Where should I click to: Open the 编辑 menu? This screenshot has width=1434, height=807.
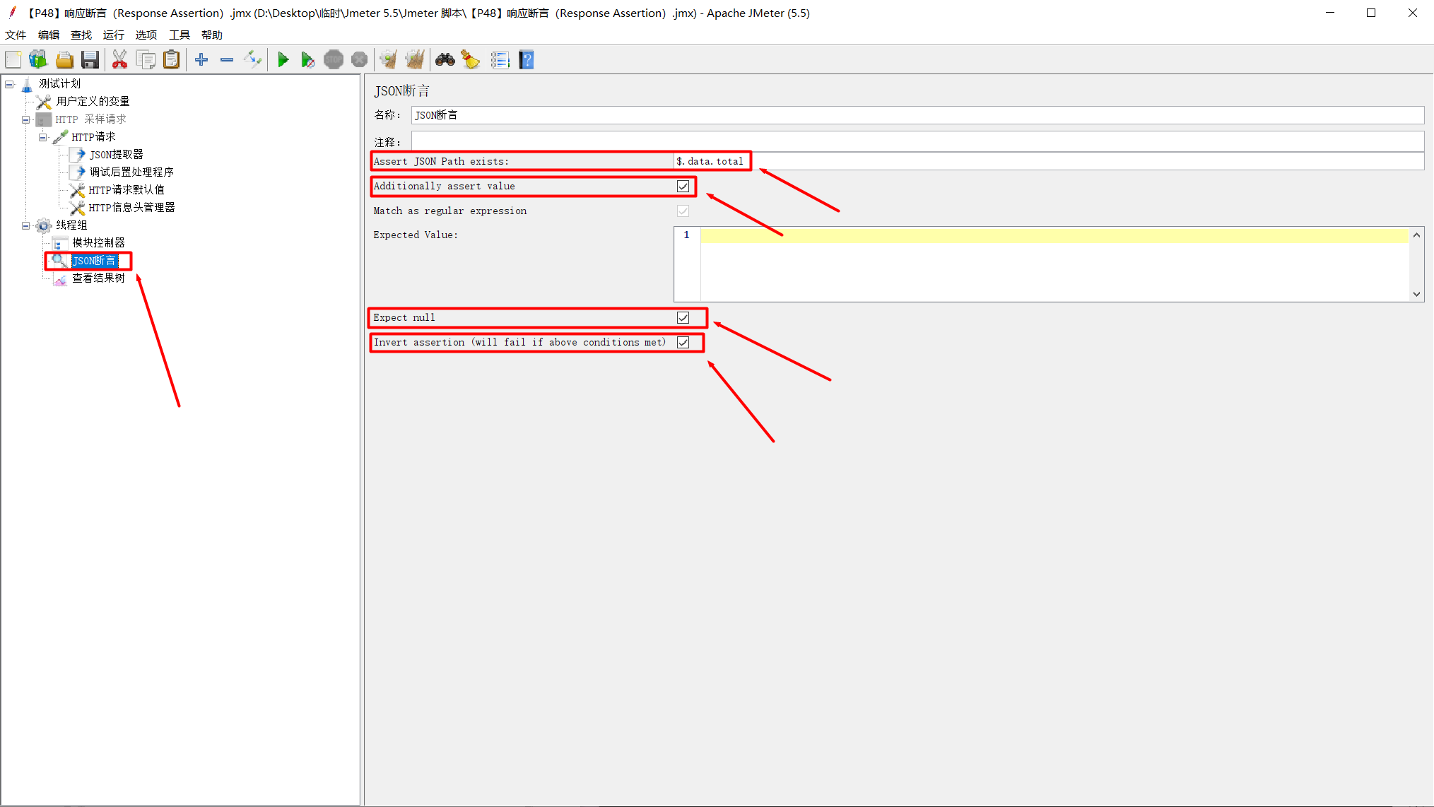(x=49, y=35)
